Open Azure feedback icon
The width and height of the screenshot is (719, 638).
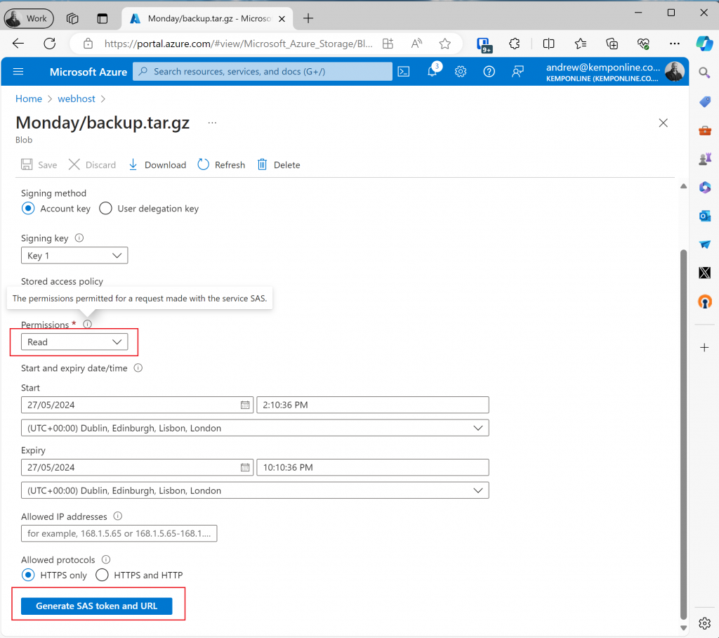(517, 72)
